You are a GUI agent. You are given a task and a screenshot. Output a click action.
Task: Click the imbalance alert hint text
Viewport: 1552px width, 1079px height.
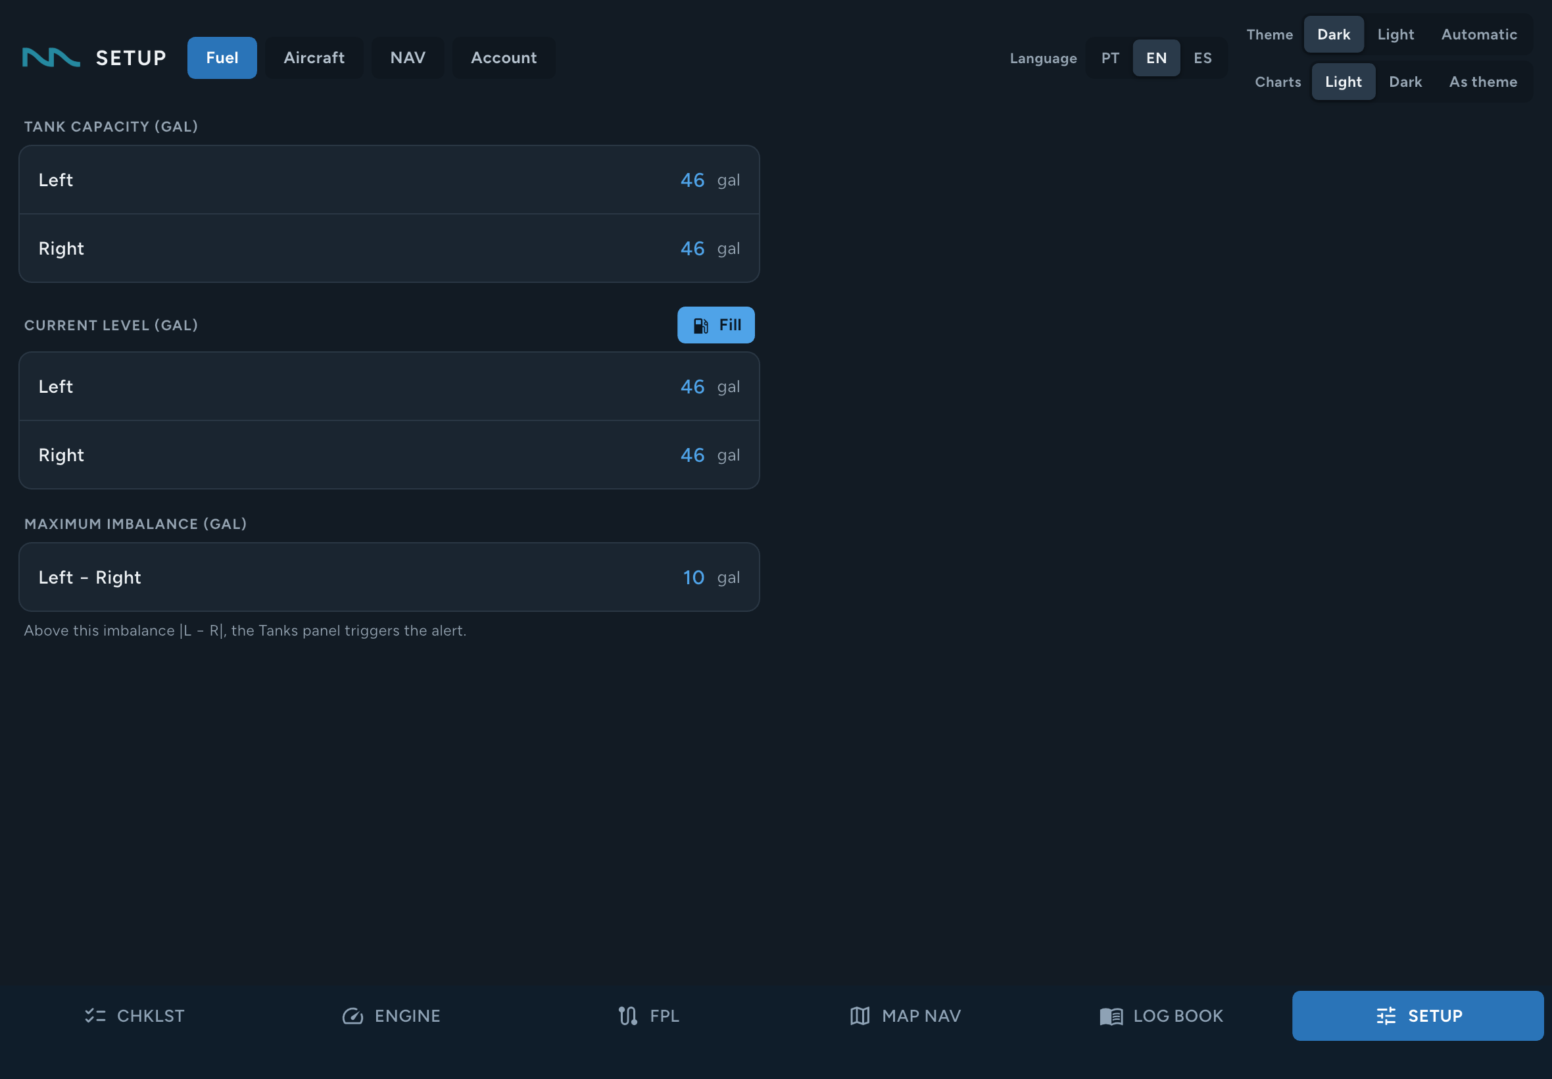click(x=245, y=630)
